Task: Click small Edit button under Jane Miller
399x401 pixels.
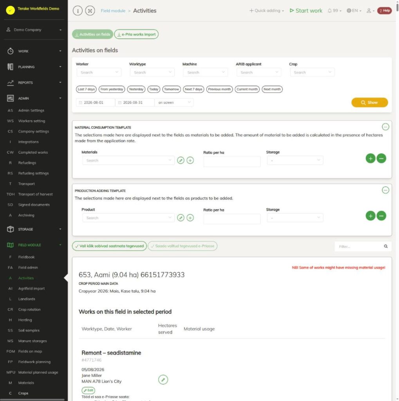Action: 88,390
